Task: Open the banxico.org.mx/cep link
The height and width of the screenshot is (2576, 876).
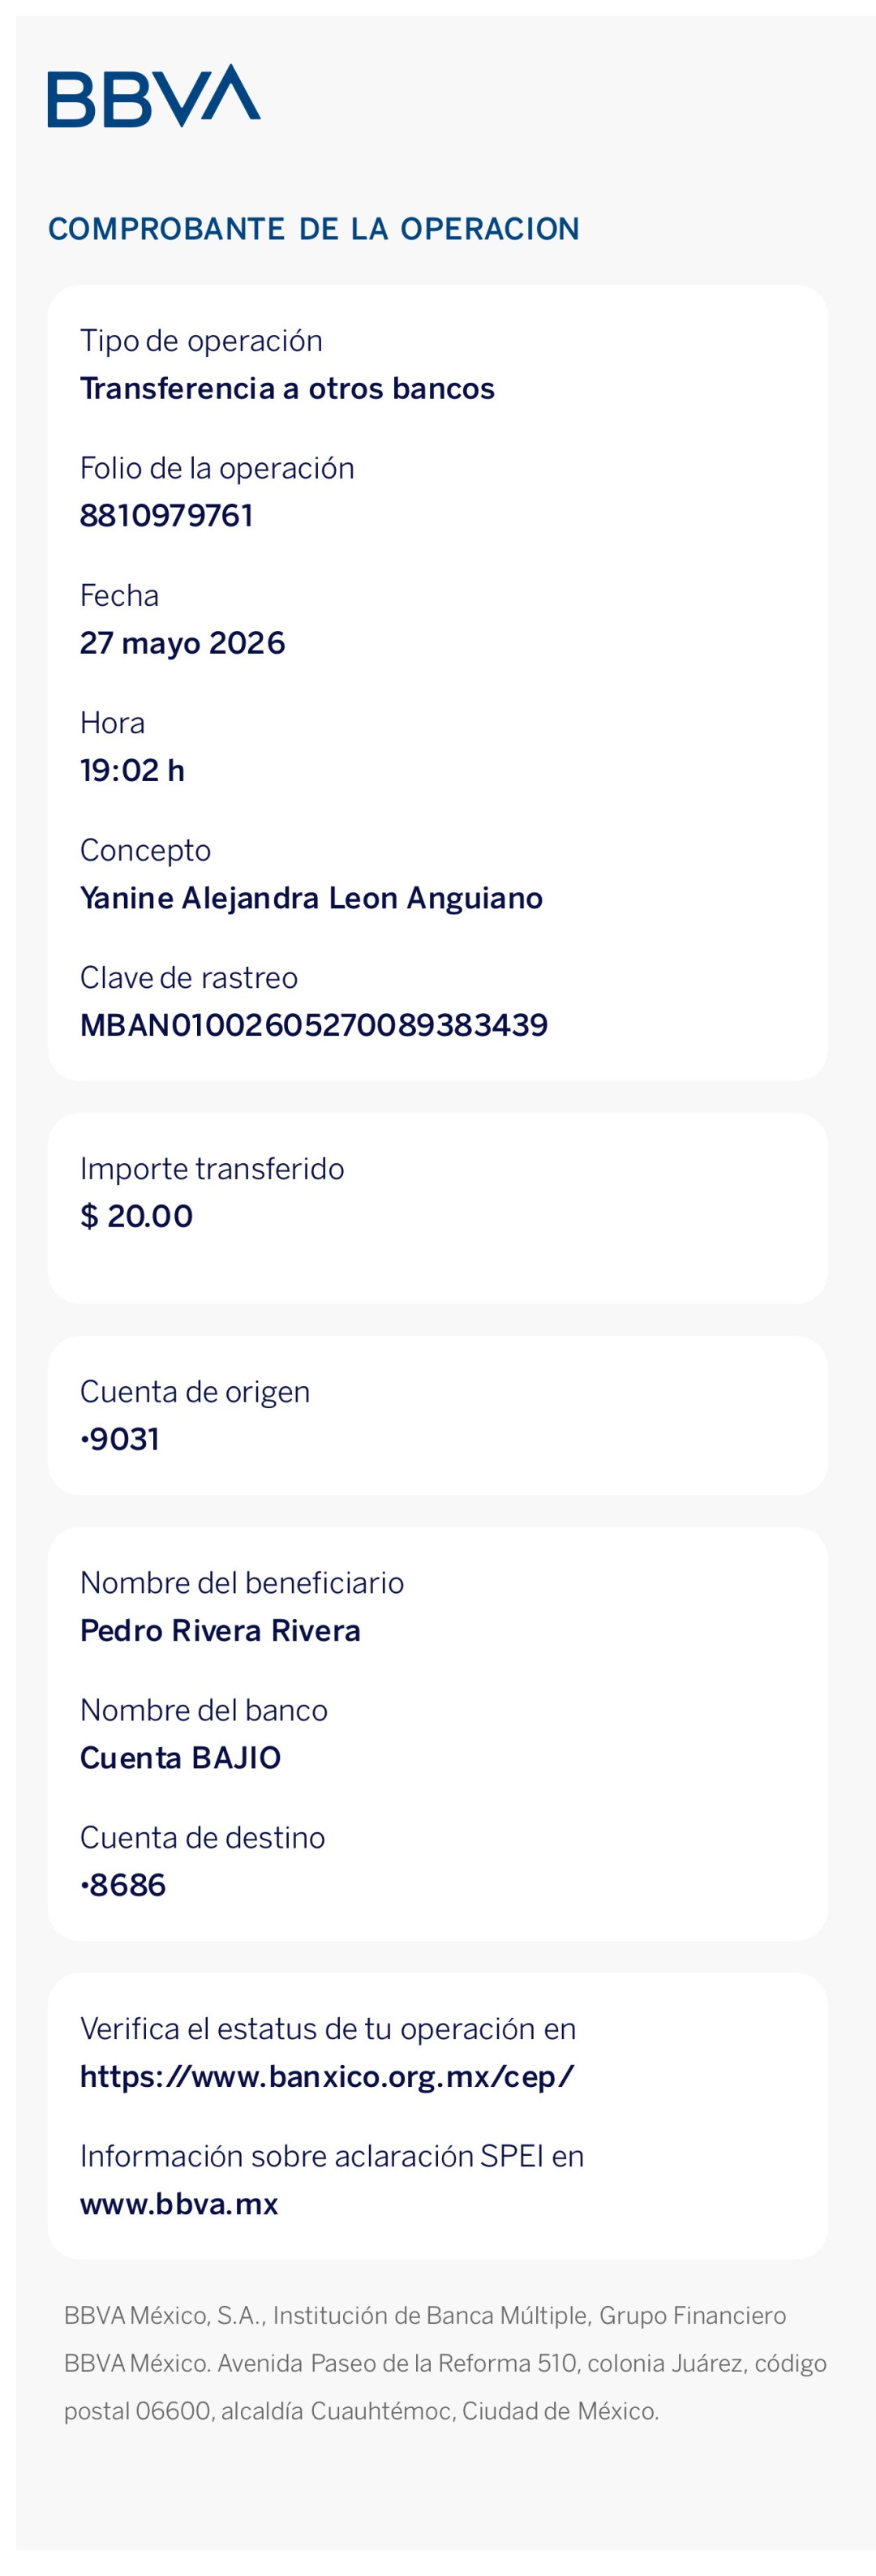Action: [327, 2077]
